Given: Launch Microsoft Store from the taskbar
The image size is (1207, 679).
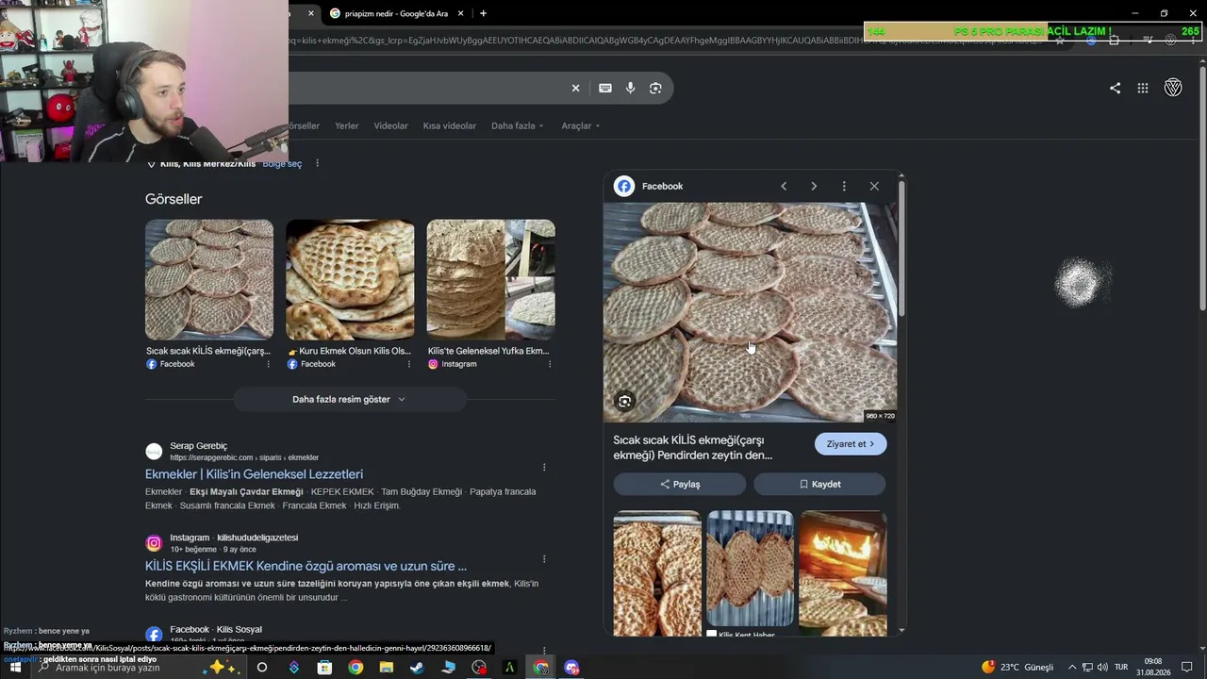Looking at the screenshot, I should (324, 668).
